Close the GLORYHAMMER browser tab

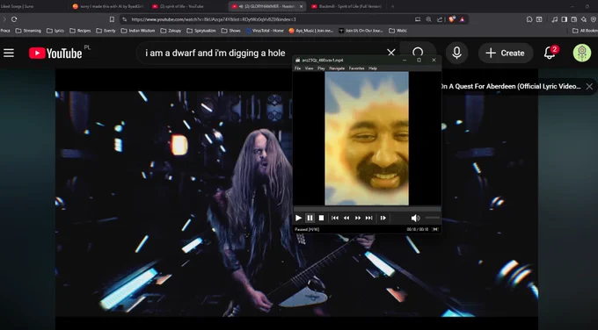pyautogui.click(x=301, y=6)
